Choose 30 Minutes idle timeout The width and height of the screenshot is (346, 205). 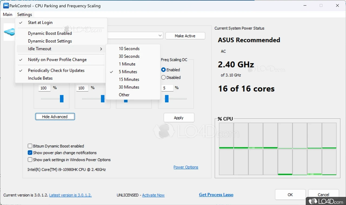(133, 87)
